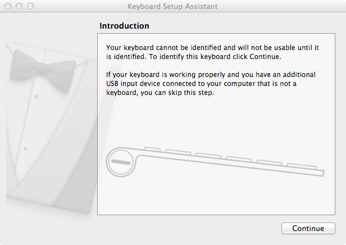This screenshot has width=346, height=245.
Task: Click the 'Keyboard Setup Assistant' window title
Action: pyautogui.click(x=172, y=7)
